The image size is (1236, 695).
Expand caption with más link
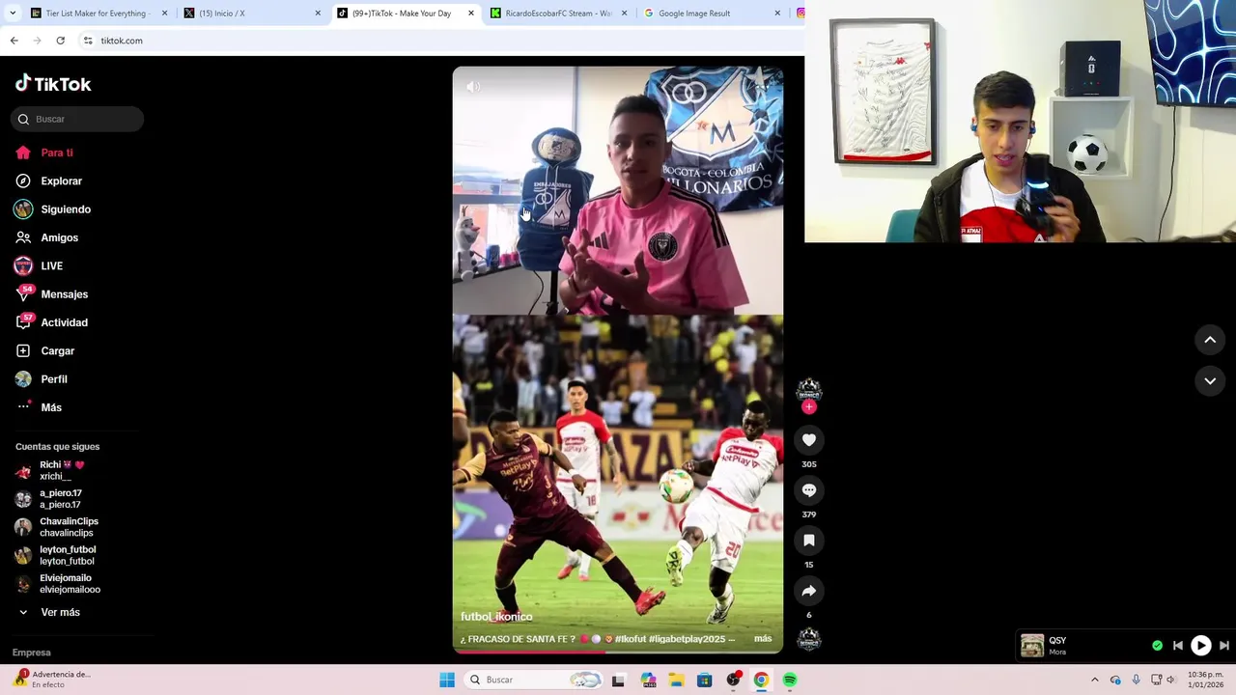[763, 639]
